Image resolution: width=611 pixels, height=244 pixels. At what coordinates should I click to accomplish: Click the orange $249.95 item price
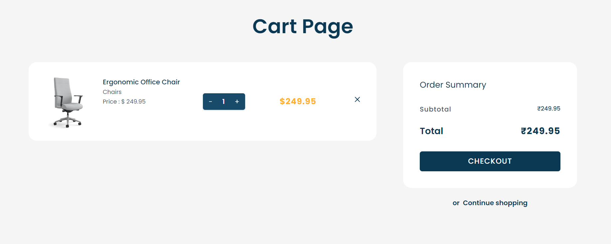coord(298,101)
